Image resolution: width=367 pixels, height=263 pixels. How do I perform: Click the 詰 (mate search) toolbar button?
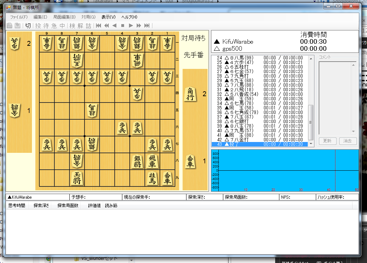(88, 26)
